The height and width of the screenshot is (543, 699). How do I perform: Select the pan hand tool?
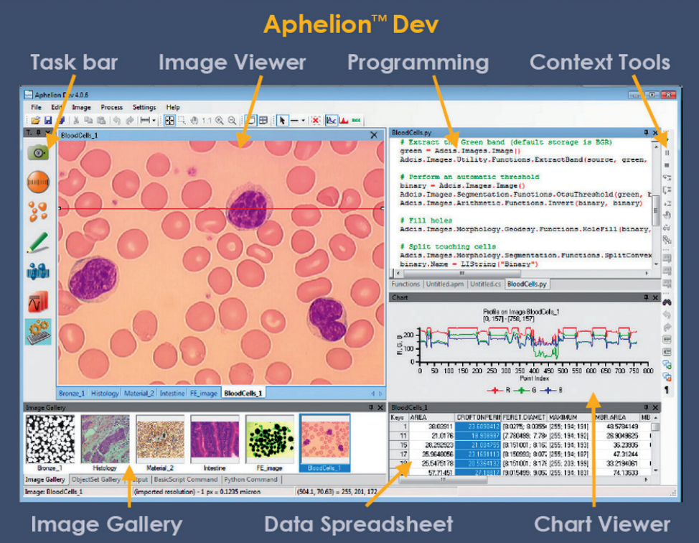(x=194, y=121)
